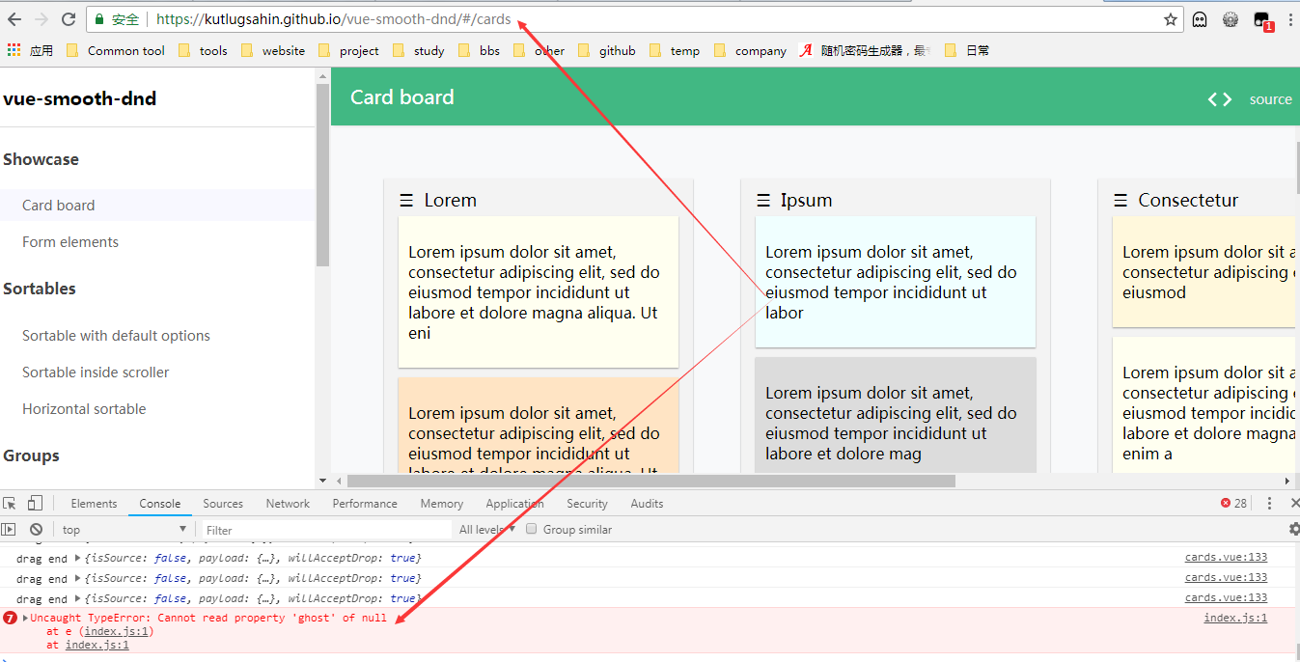This screenshot has width=1300, height=662.
Task: Grab the Lorem column drag handle
Action: 406,201
